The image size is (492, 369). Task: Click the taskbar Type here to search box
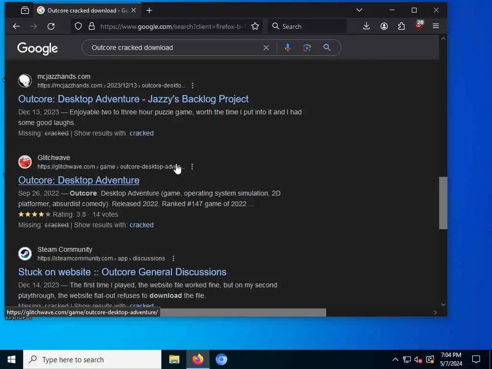click(92, 359)
